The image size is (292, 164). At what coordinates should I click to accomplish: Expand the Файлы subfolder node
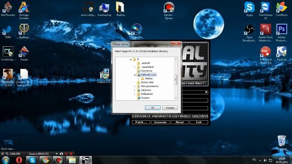point(139,79)
